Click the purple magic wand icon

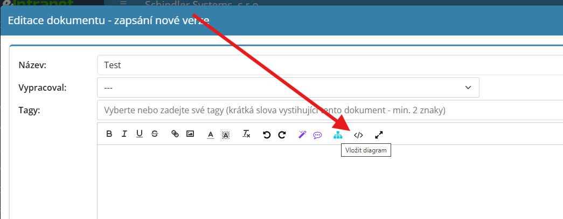pos(302,135)
